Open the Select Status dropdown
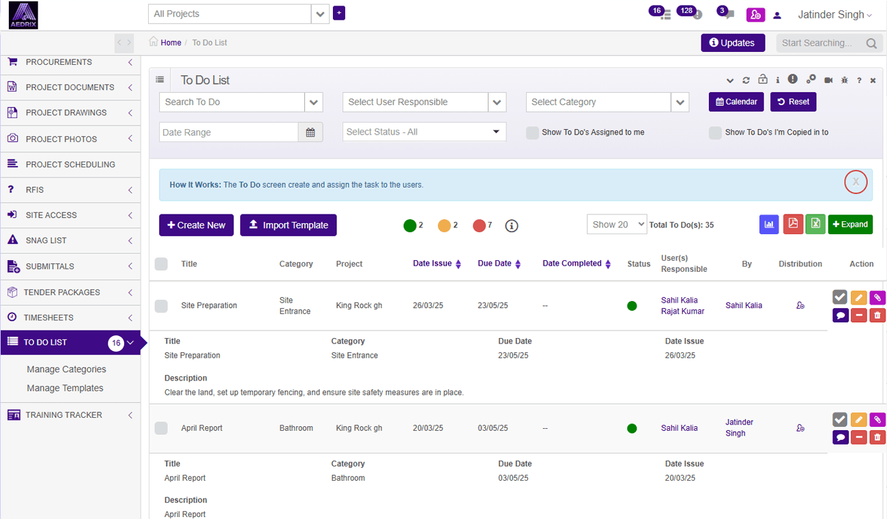 [424, 132]
